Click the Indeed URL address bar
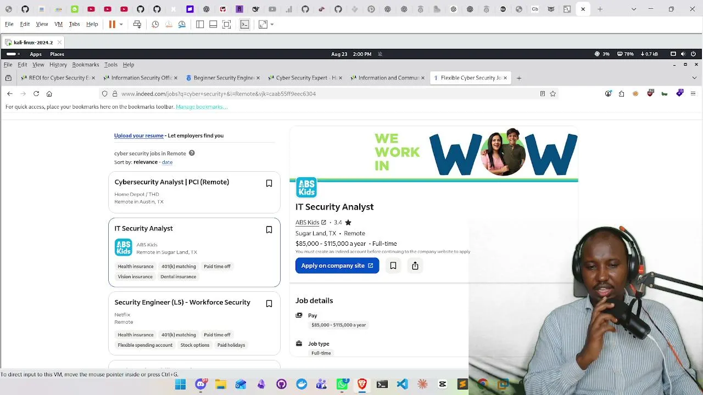Image resolution: width=703 pixels, height=395 pixels. [328, 94]
